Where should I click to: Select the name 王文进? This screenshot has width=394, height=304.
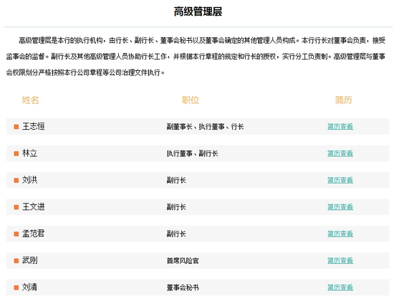(x=34, y=206)
